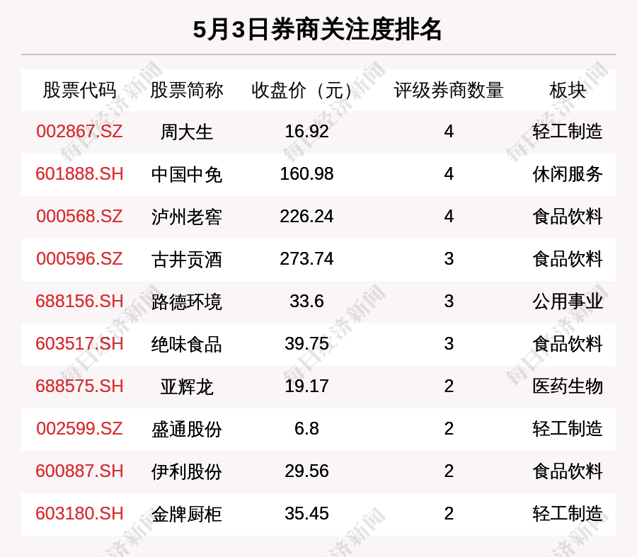Select stock code 002867.SZ
Viewport: 637px width, 557px height.
(79, 132)
